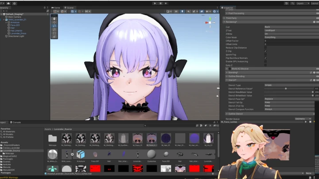Enable the Enable GPU Instancing checkbox
319x179 pixels.
tap(265, 61)
